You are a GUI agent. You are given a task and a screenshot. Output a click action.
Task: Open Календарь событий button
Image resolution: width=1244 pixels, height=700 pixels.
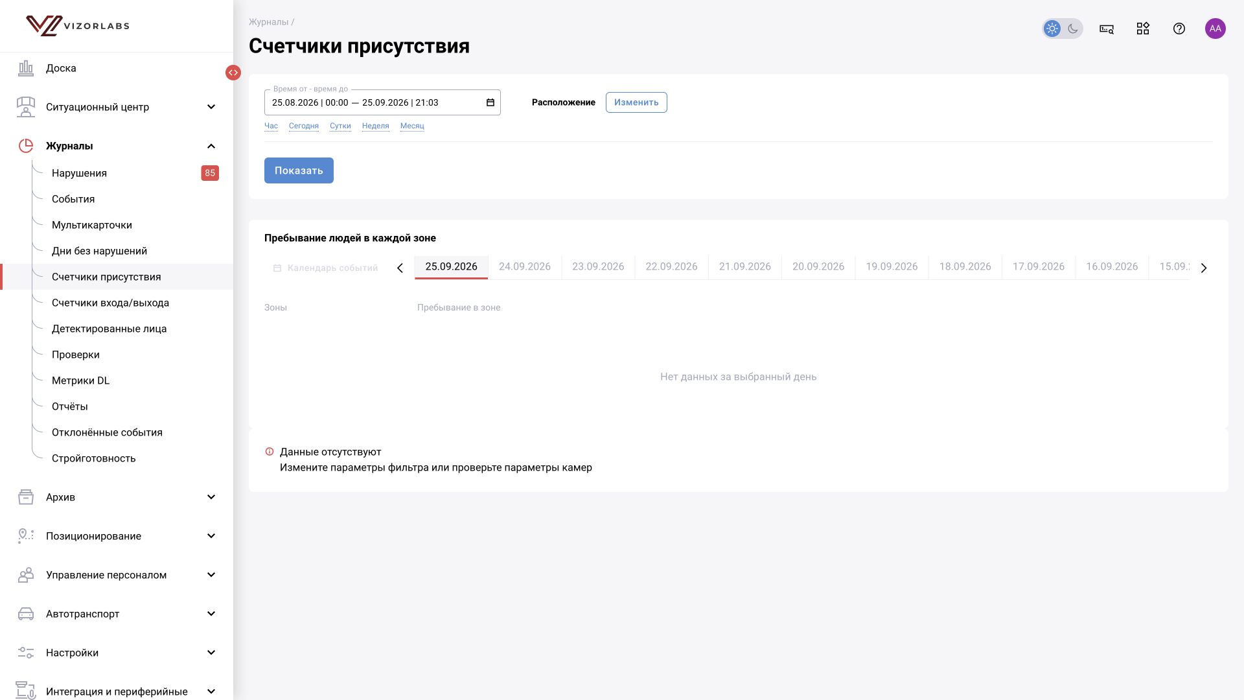click(326, 268)
